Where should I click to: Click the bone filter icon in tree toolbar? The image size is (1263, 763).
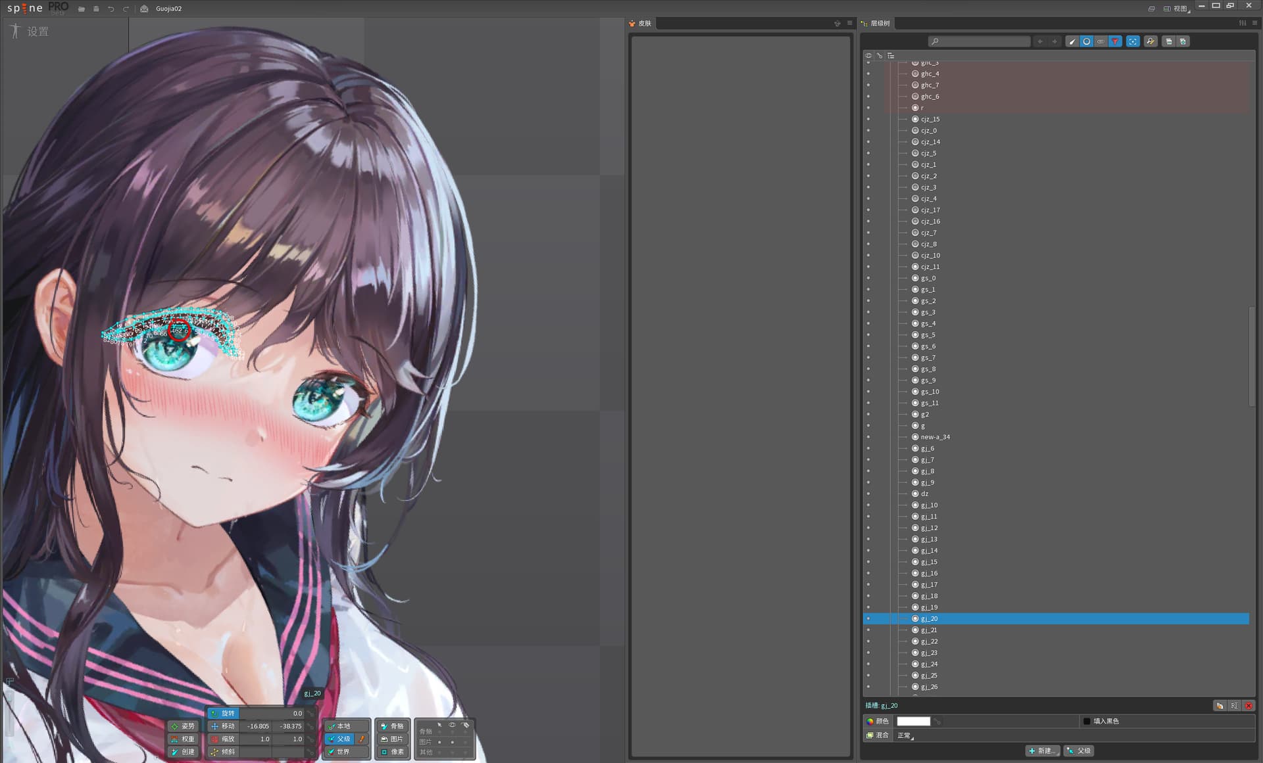click(1072, 41)
